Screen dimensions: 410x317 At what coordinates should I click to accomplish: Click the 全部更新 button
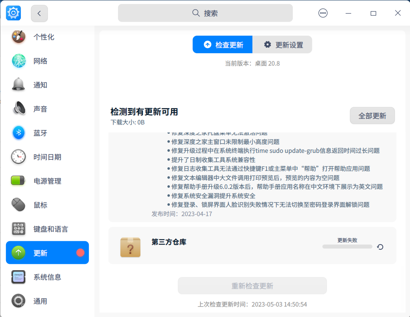[x=372, y=116]
